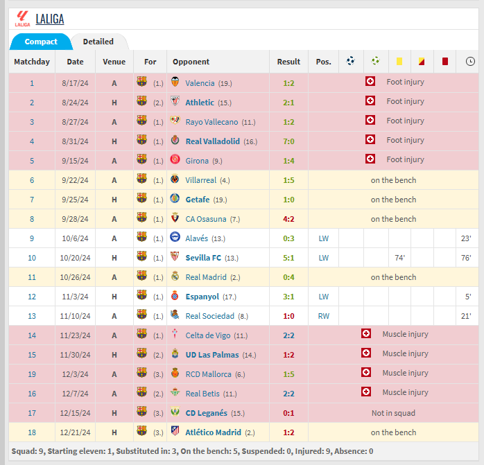The image size is (484, 465).
Task: Open the LALIGA competition heading link
Action: 50,19
